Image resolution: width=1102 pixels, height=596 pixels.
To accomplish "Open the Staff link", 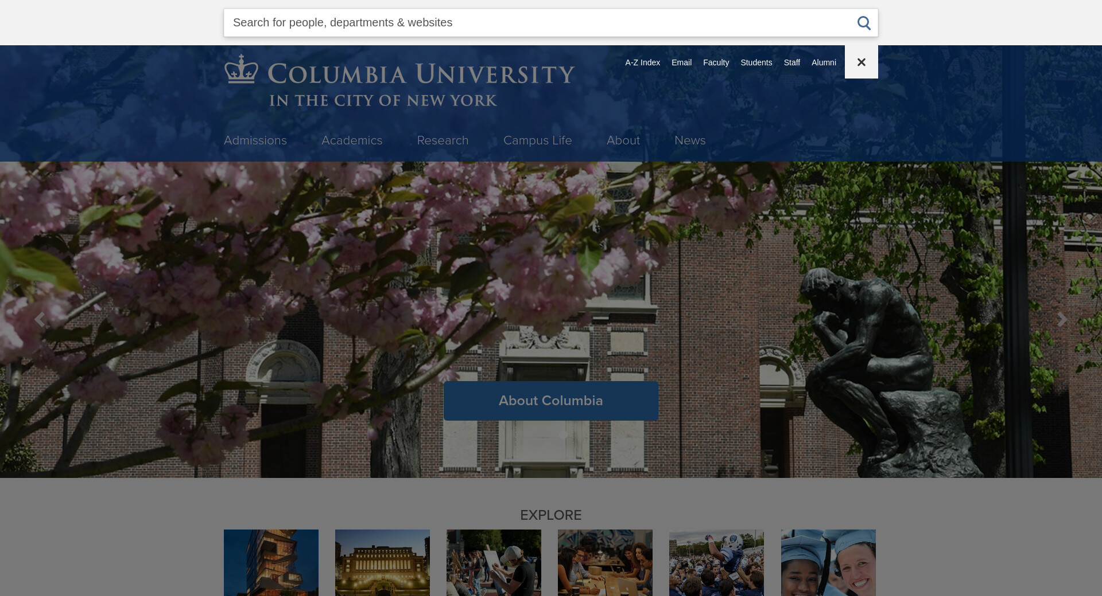I will tap(791, 62).
